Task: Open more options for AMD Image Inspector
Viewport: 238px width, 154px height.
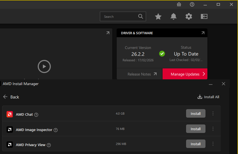Action: 213,129
